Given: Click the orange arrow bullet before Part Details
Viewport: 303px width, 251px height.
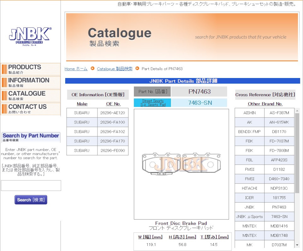Looking at the screenshot, I should 137,68.
